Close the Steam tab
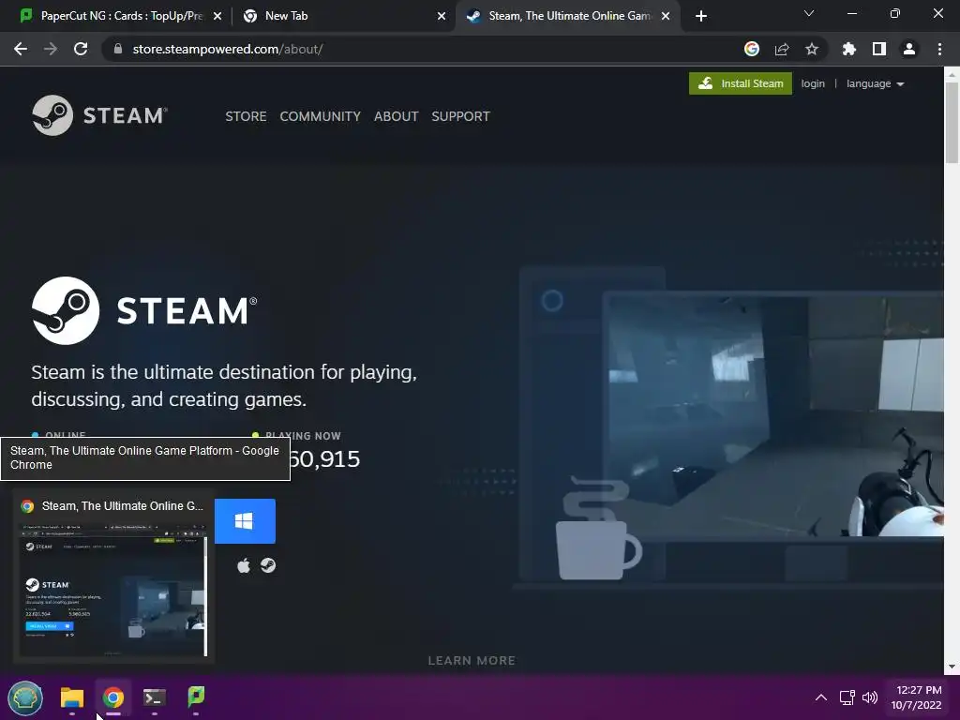960x720 pixels. point(666,16)
